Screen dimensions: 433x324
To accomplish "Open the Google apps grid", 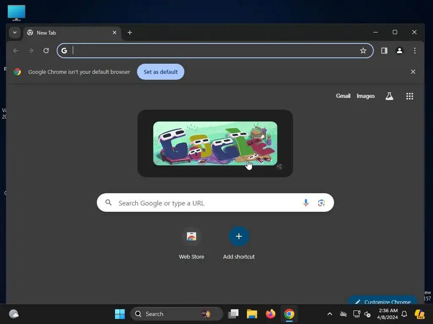I will [x=409, y=96].
